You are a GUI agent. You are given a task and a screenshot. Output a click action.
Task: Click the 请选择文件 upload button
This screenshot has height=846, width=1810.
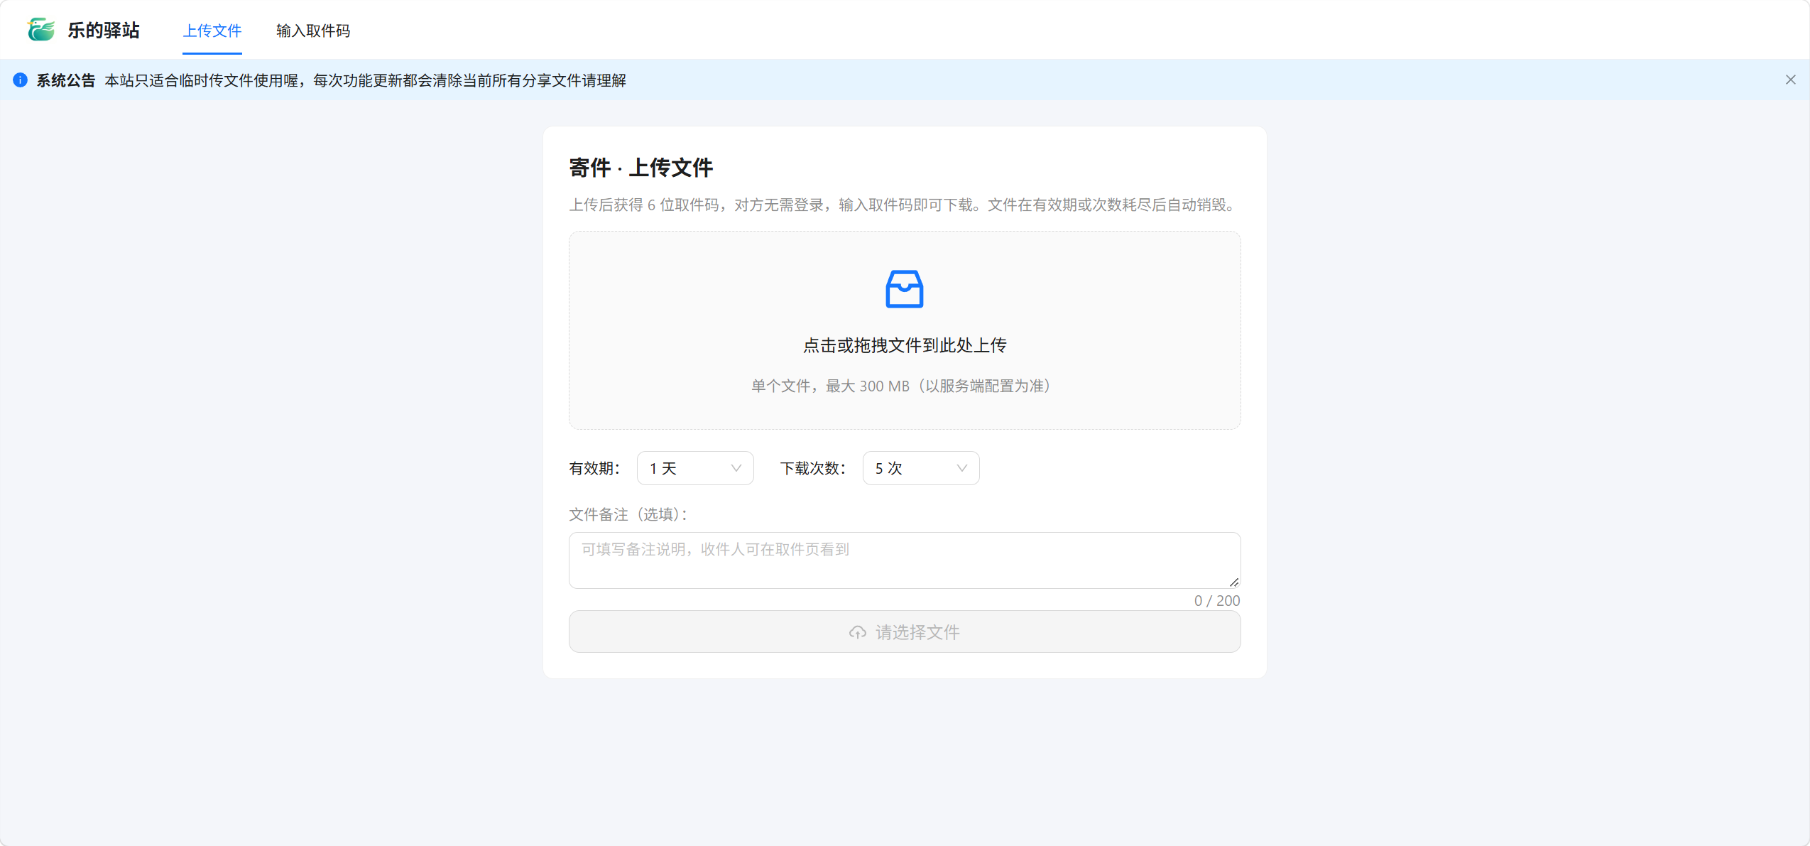click(x=905, y=631)
